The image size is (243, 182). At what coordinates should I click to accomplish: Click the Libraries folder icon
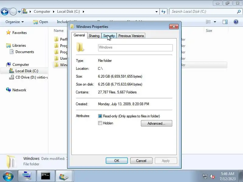9,45
